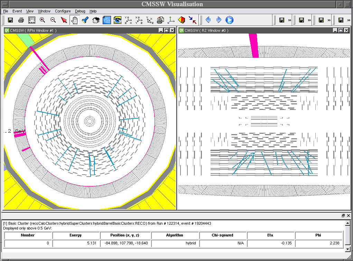Select the energy value 5.131 cell
The image size is (353, 261).
click(x=76, y=243)
